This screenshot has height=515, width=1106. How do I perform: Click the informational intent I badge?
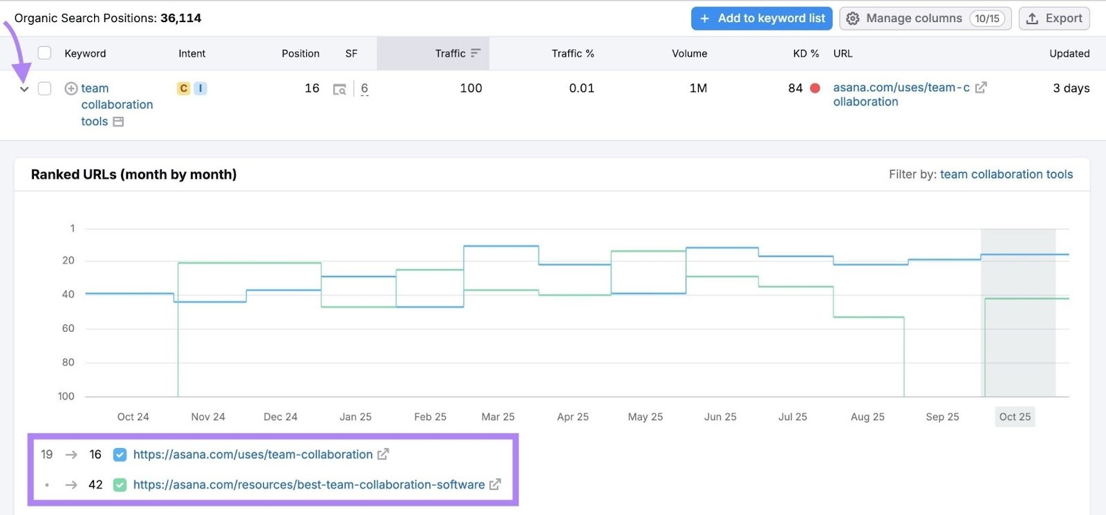pos(200,88)
